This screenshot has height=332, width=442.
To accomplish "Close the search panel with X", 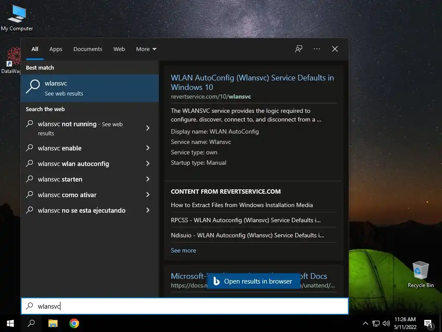I will [x=335, y=49].
